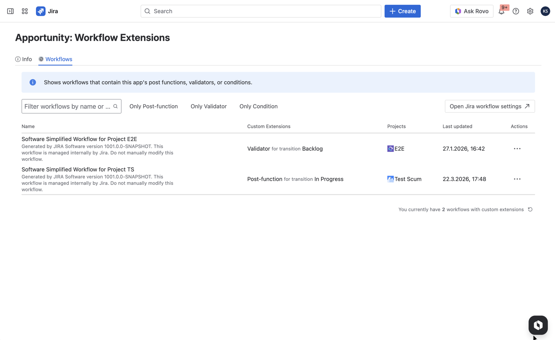
Task: Toggle the Only Condition filter
Action: pyautogui.click(x=258, y=106)
